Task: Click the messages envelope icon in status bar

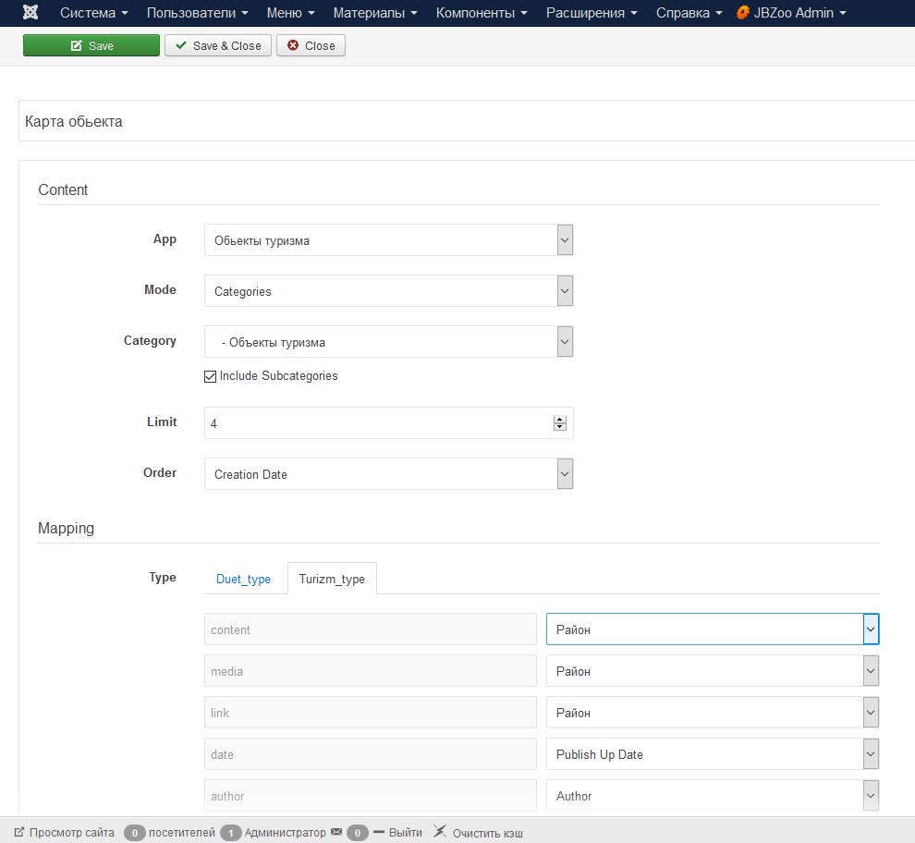Action: click(336, 832)
